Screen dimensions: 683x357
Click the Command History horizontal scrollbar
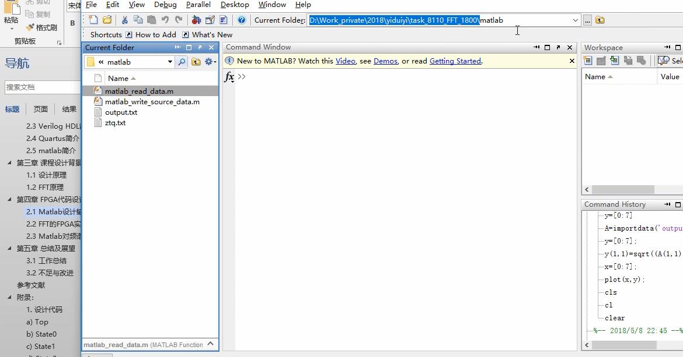coord(624,345)
